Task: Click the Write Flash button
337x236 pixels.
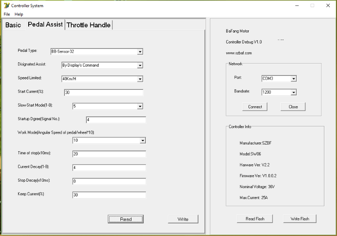Action: pos(300,219)
